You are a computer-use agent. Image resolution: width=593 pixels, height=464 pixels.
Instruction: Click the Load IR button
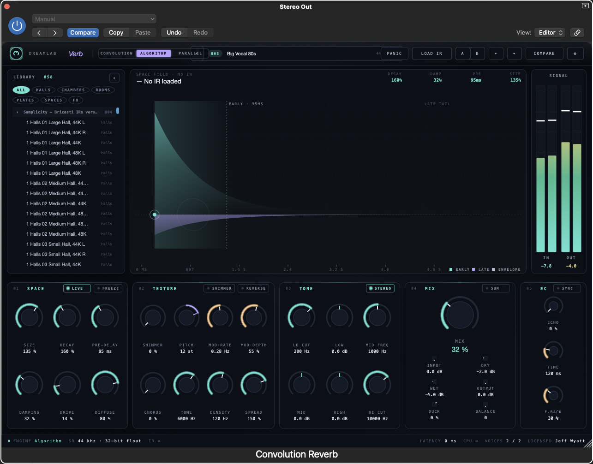click(431, 54)
